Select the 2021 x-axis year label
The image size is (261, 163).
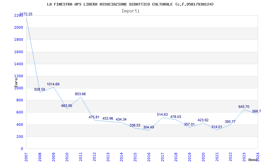click(x=217, y=157)
